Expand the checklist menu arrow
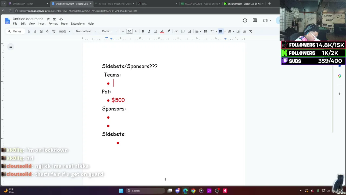Viewport: 346px width, 195px height. 216,31
